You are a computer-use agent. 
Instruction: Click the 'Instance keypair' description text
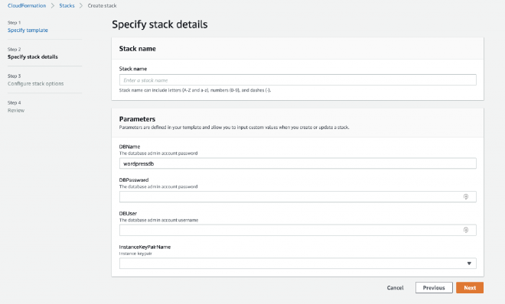(135, 254)
